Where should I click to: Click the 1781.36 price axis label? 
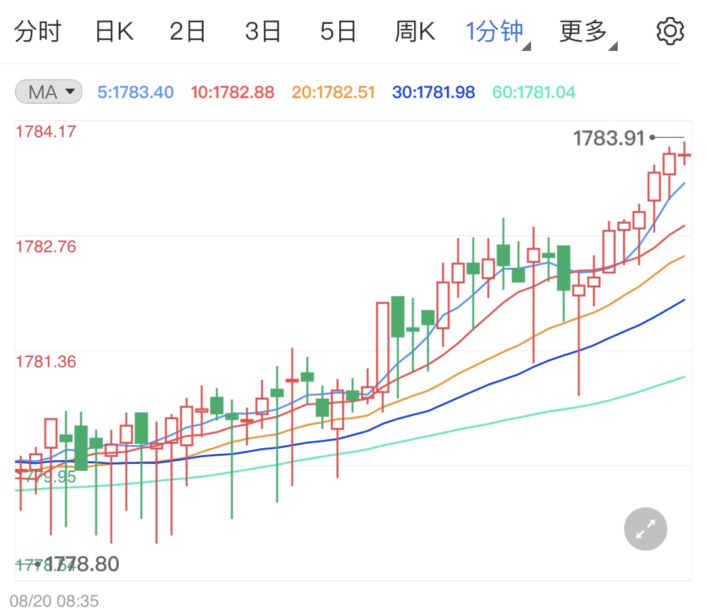(46, 361)
